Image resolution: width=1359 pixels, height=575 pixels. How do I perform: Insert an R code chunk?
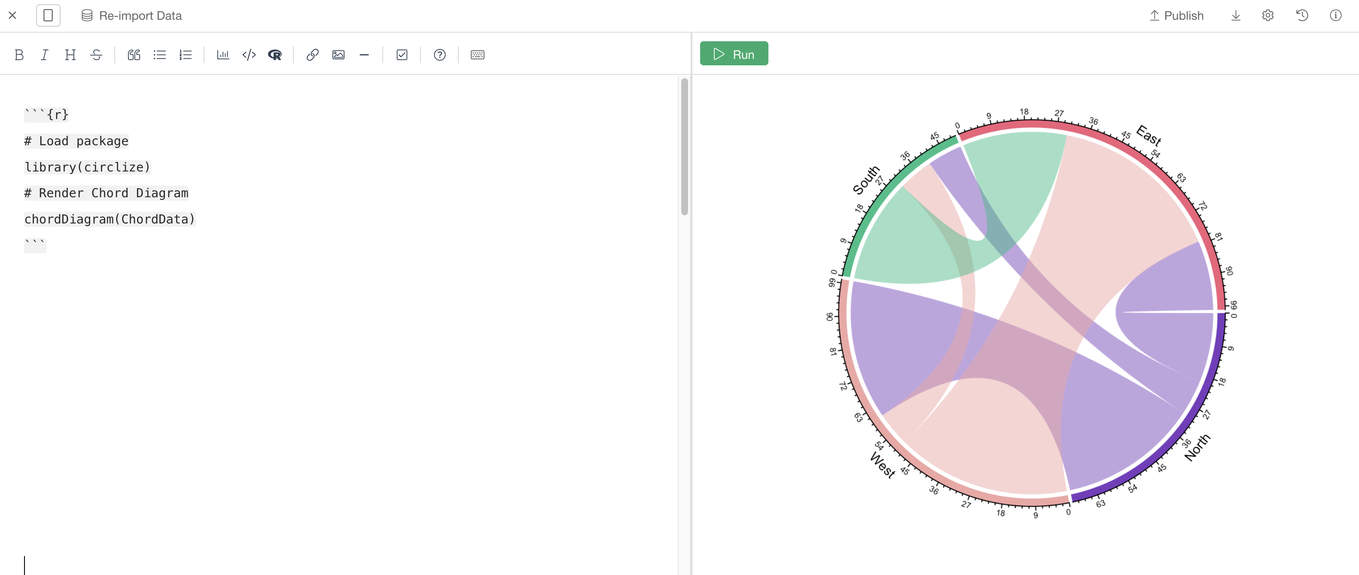coord(275,55)
